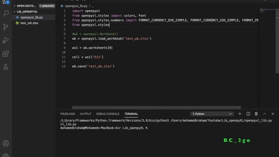Switch to the Output tab
279x157 pixels.
click(x=85, y=114)
